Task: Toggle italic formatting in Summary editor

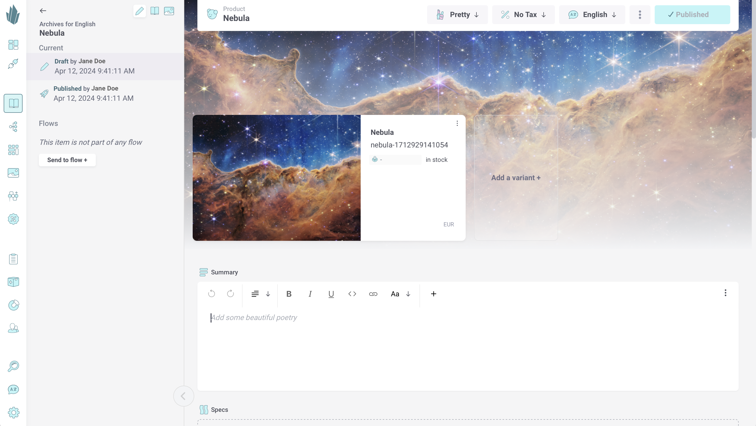Action: click(310, 294)
